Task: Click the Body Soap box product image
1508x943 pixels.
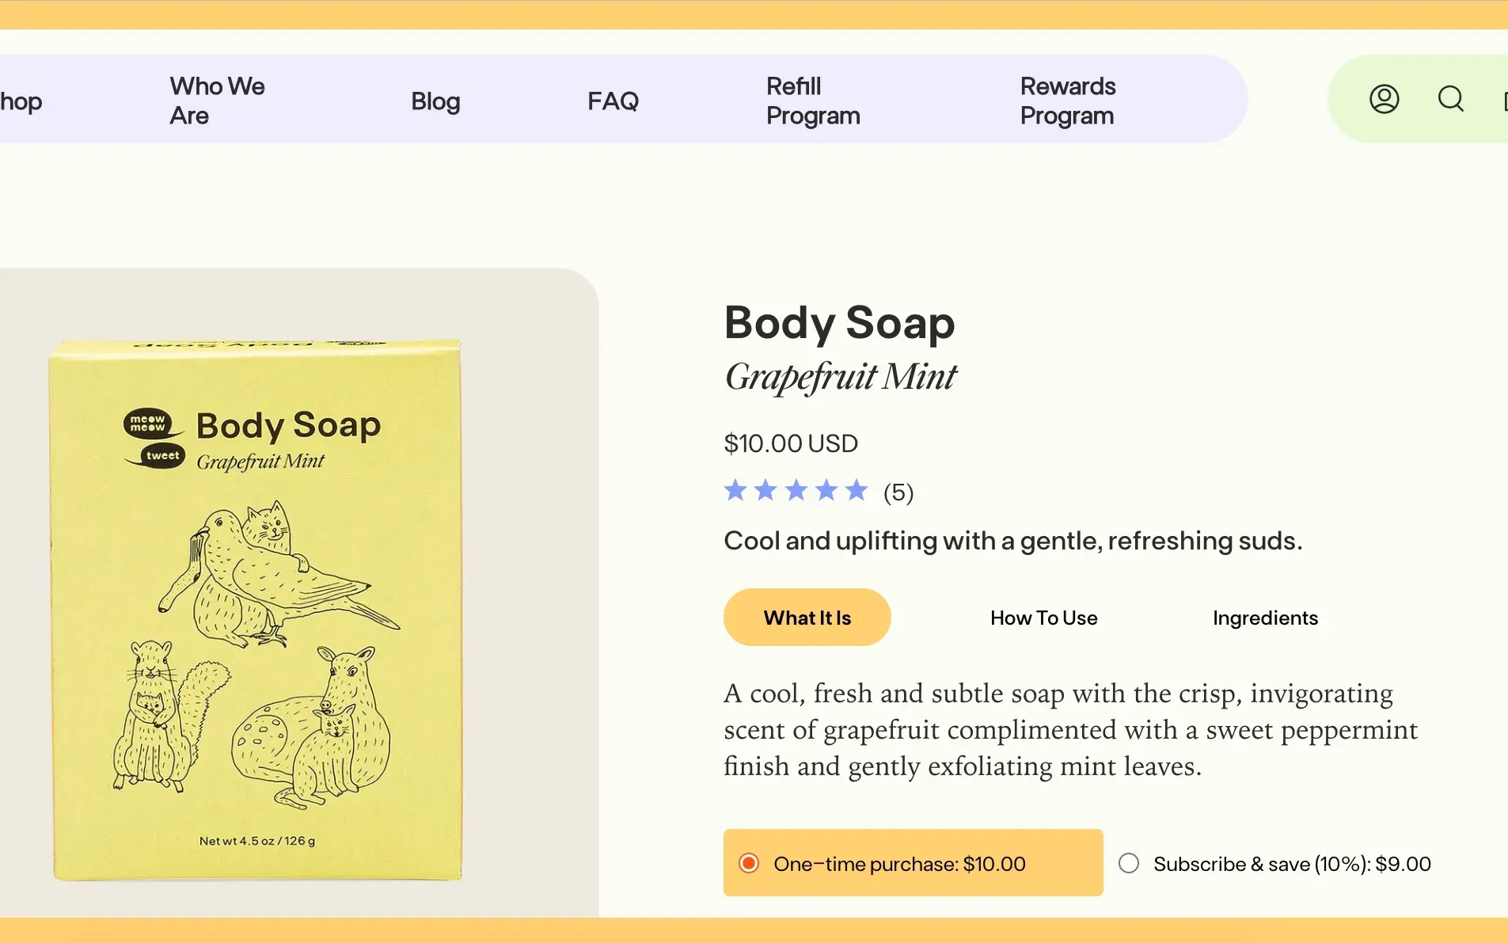Action: point(256,610)
